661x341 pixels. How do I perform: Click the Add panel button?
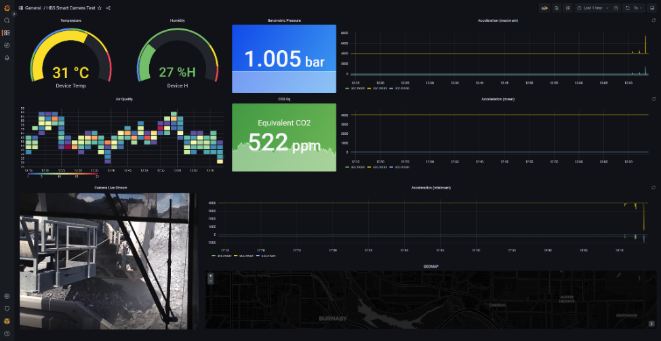point(544,8)
